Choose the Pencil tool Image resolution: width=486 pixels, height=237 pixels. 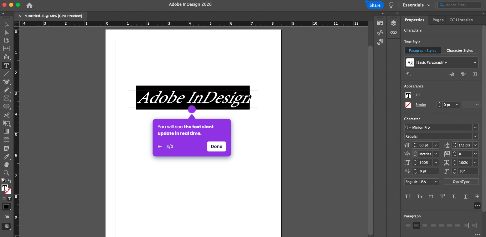coord(6,90)
